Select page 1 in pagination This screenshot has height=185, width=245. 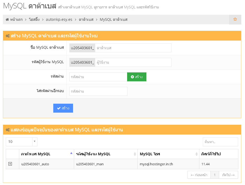pos(215,175)
